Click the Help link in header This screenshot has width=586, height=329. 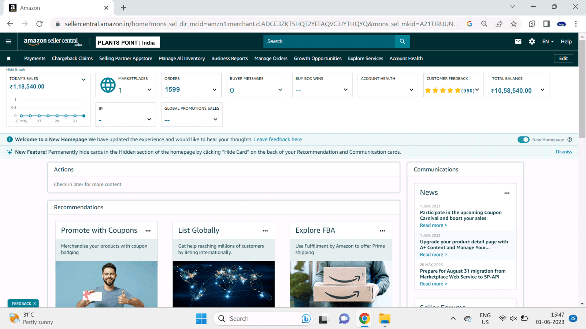566,42
